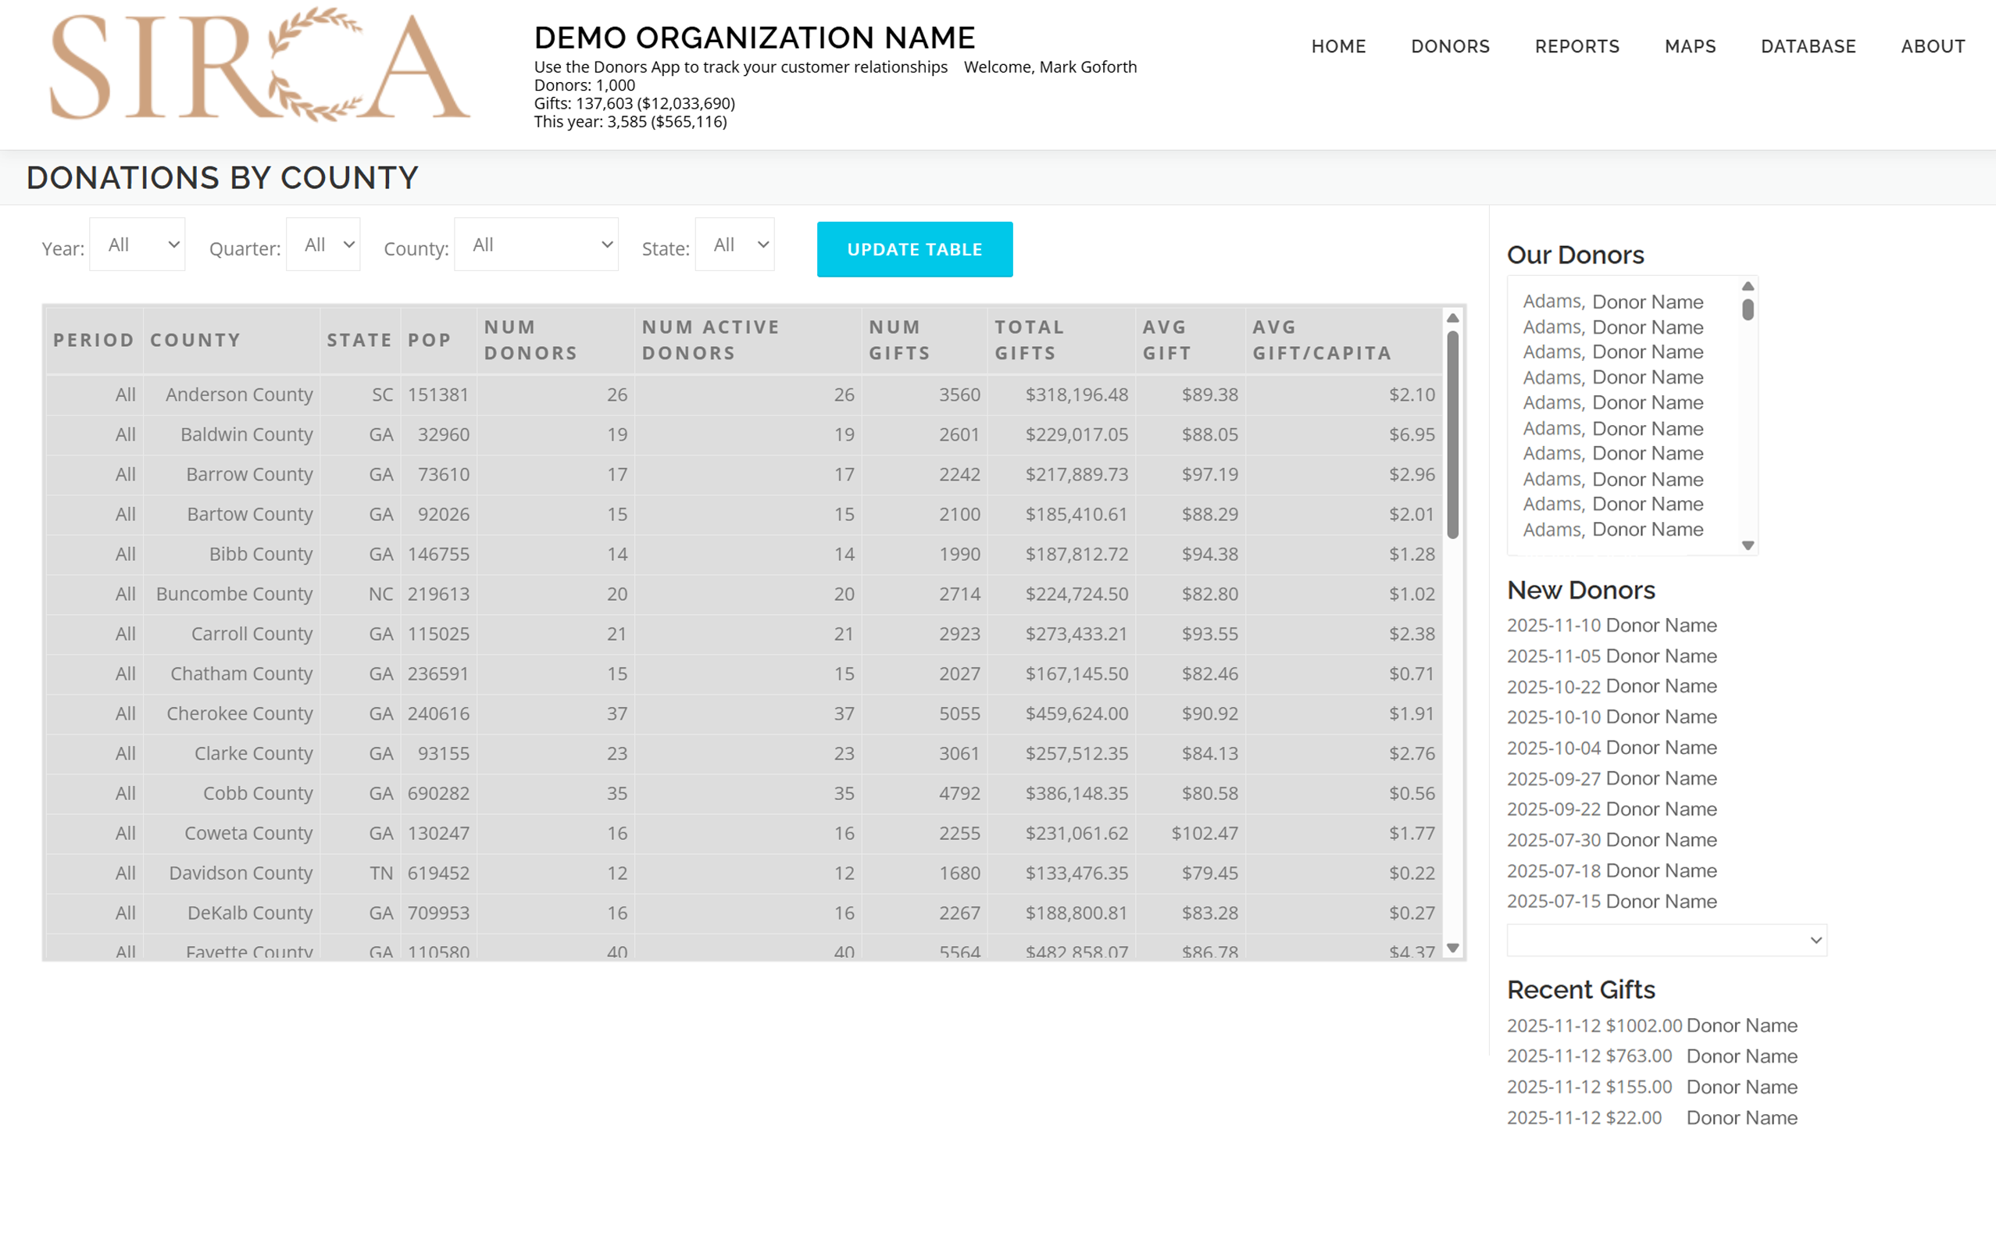The width and height of the screenshot is (1996, 1254).
Task: Click table scrollbar down arrow
Action: click(1452, 948)
